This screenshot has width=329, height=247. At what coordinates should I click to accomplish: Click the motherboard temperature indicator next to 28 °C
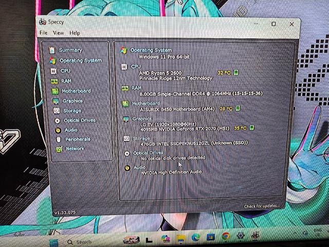click(x=237, y=109)
